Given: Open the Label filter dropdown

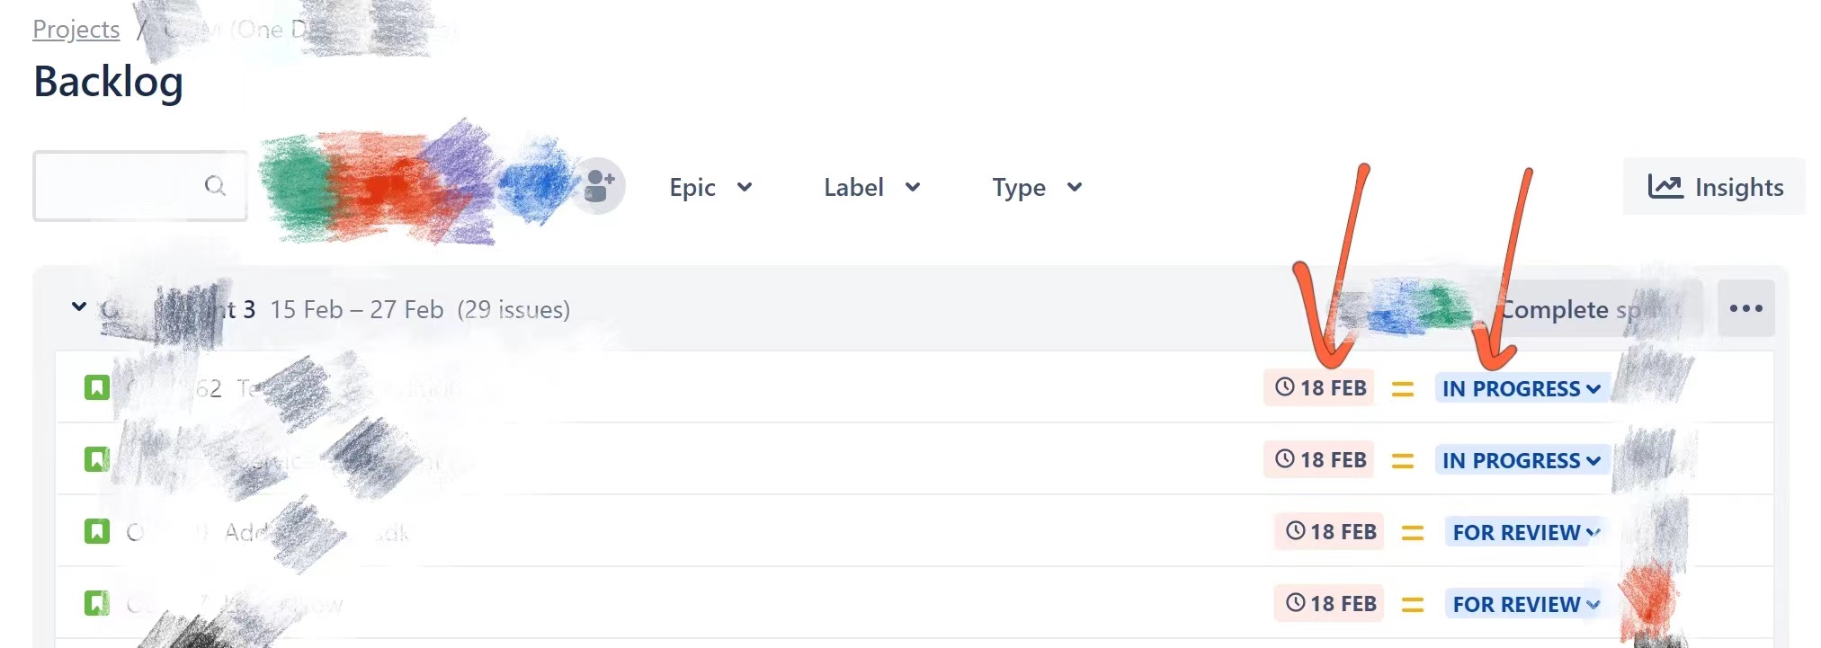Looking at the screenshot, I should (x=871, y=187).
